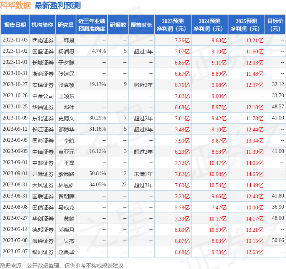Select the 国联证券 institution cell

click(x=43, y=196)
